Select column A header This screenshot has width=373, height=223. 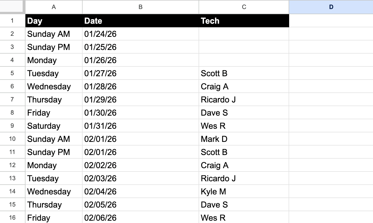point(54,7)
